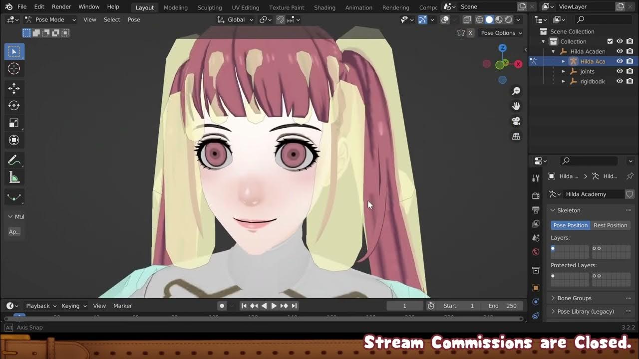Viewport: 639px width, 359px height.
Task: Jump to the first frame
Action: (244, 306)
